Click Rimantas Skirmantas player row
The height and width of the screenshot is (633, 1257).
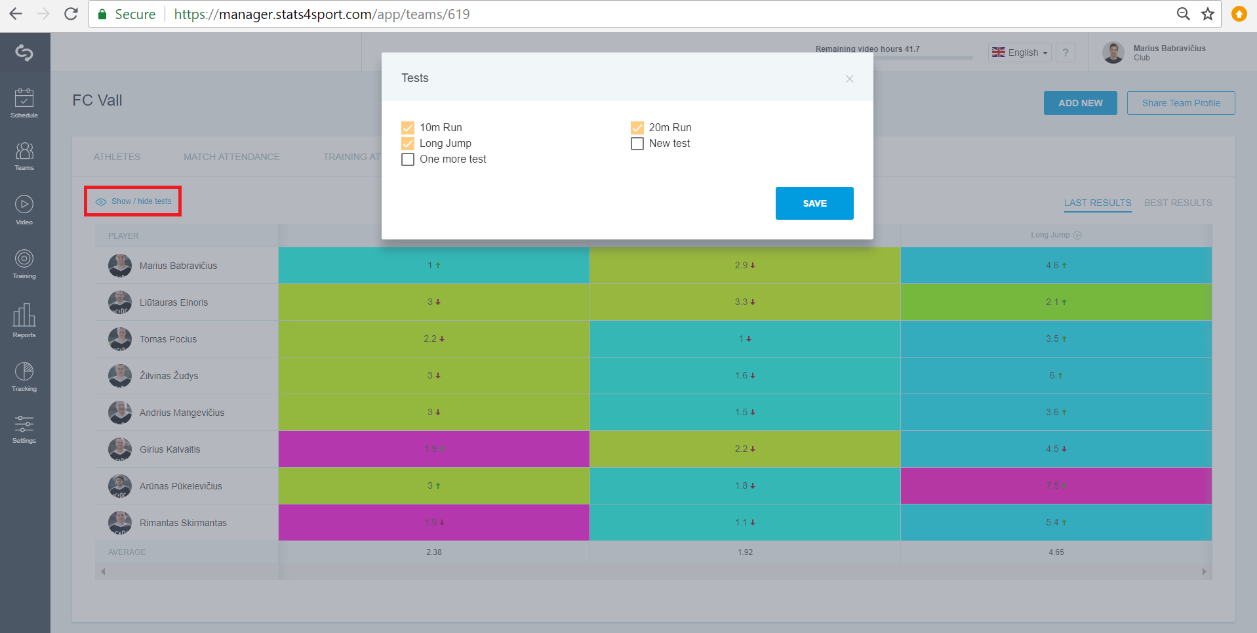pyautogui.click(x=653, y=523)
